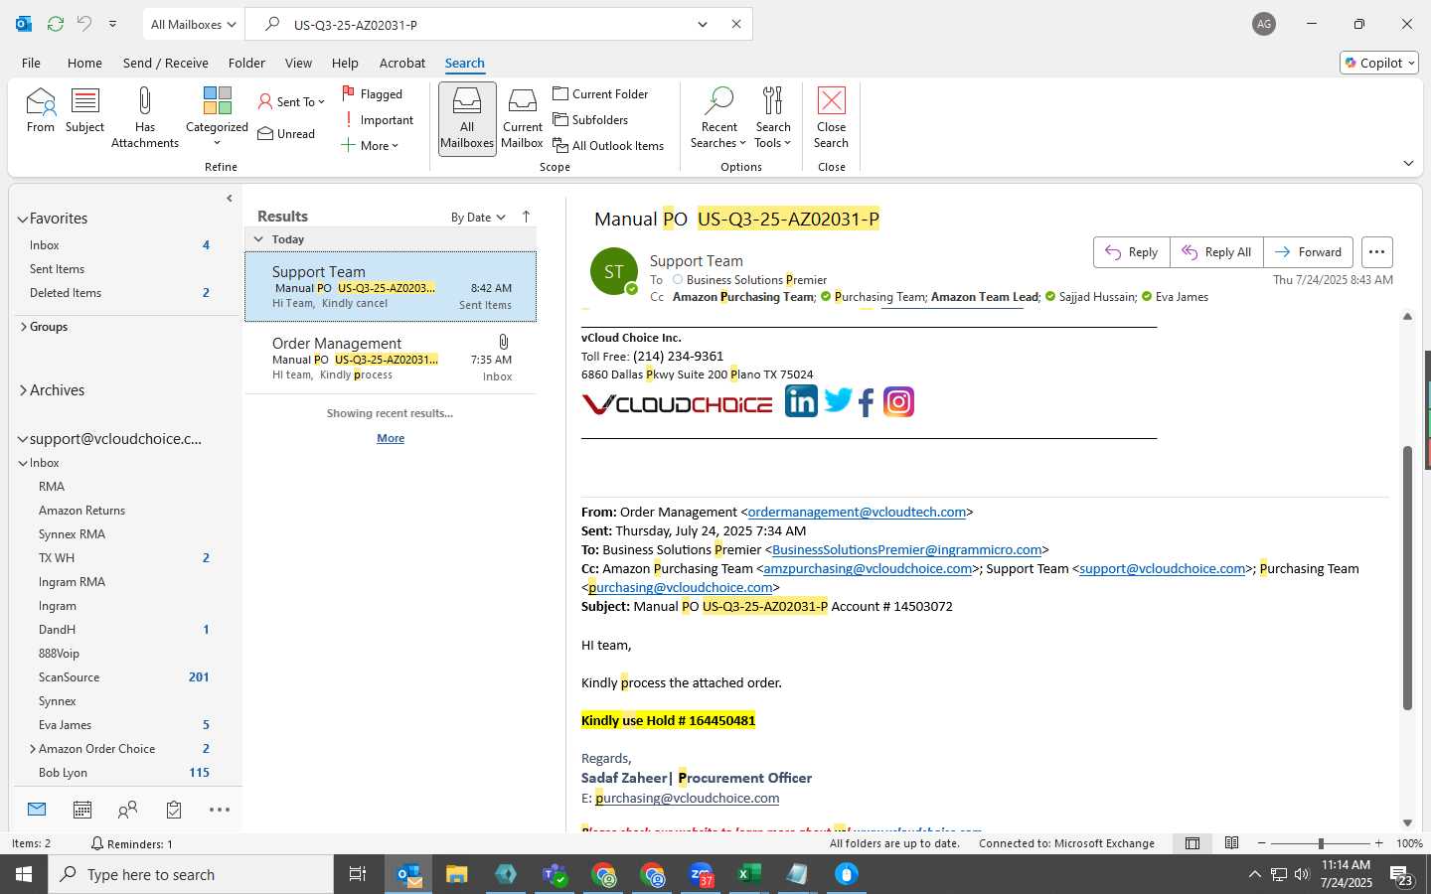Viewport: 1431px width, 894px height.
Task: Open the More refine dropdown
Action: point(370,145)
